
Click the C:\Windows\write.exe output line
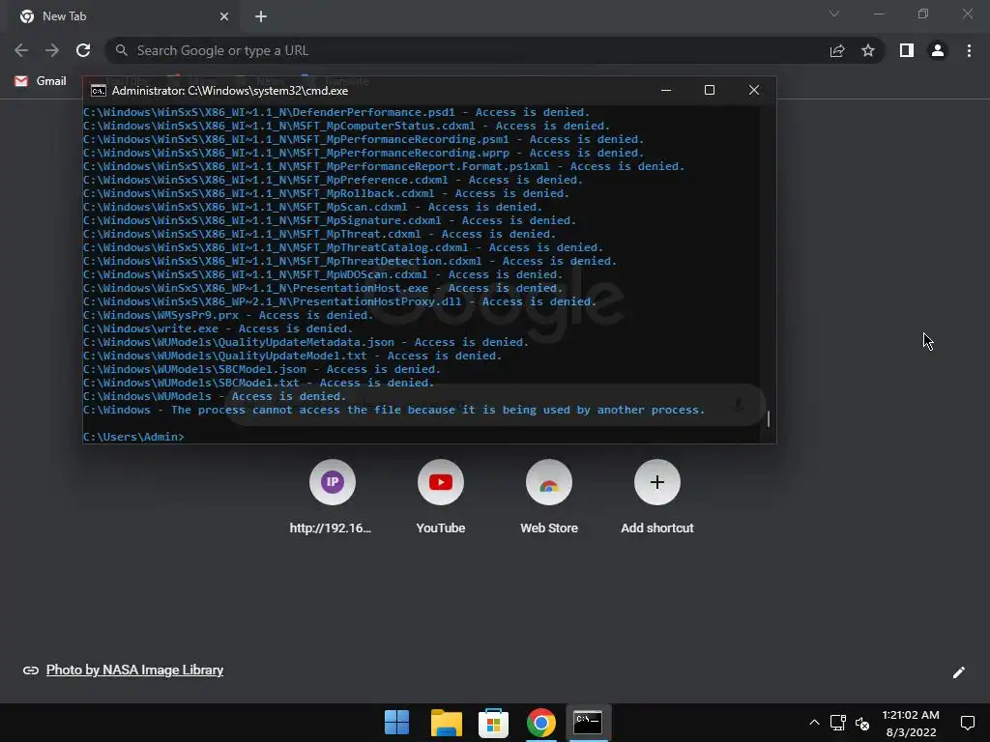click(x=218, y=328)
